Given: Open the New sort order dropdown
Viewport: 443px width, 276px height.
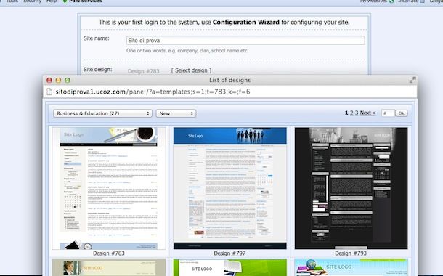Looking at the screenshot, I should pyautogui.click(x=176, y=113).
